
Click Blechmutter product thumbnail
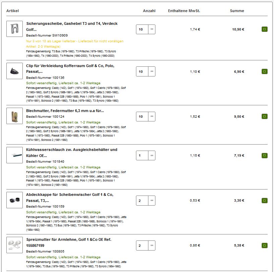[x=14, y=116]
